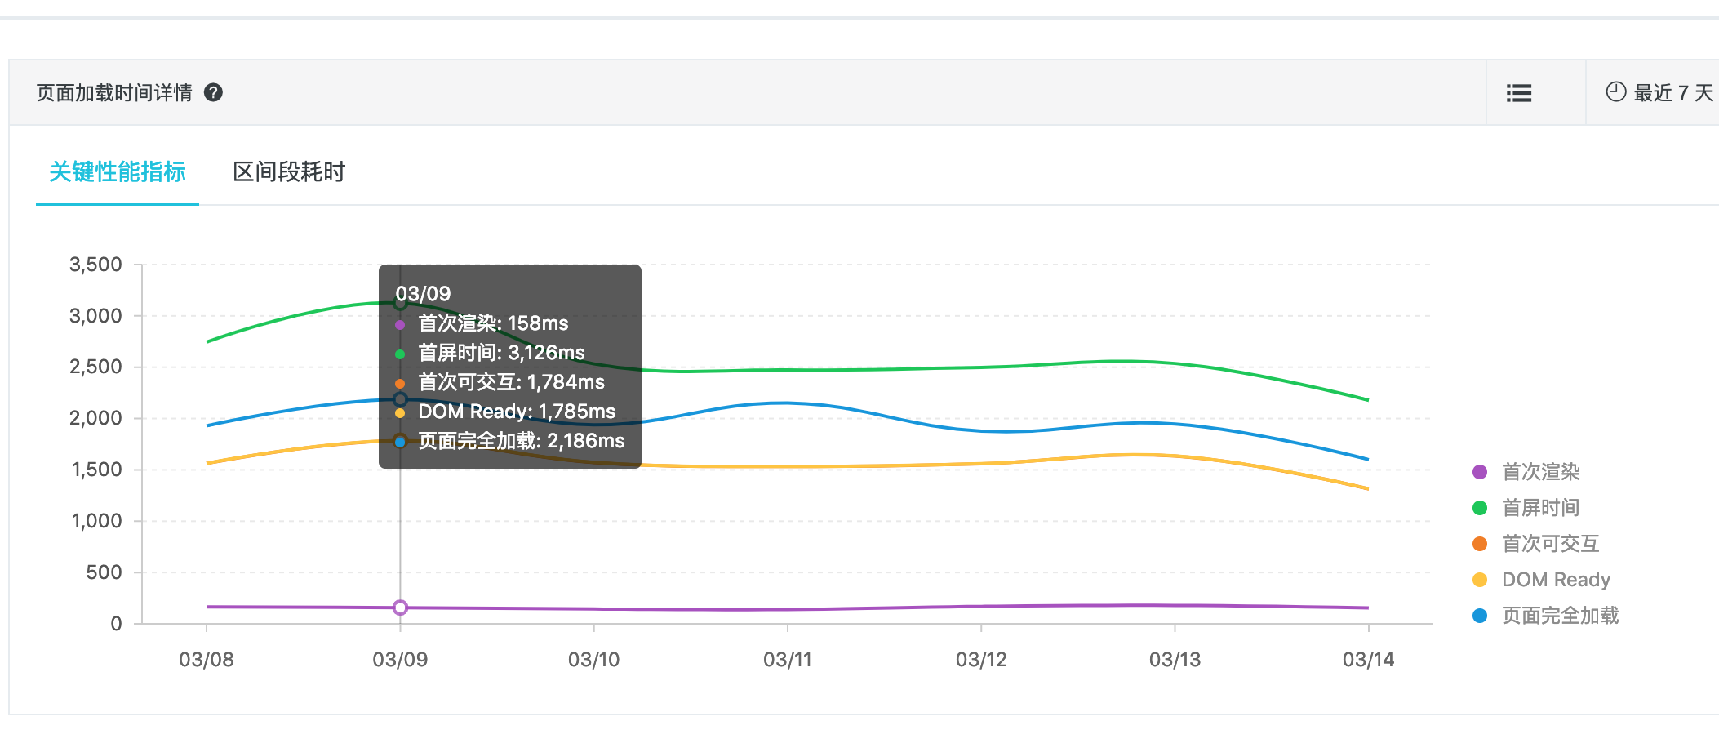Click the yellow DOM Ready legend dot

[x=1480, y=580]
